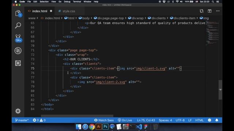This screenshot has width=234, height=131.
Task: Toggle Watch Sass in status bar
Action: [104, 120]
